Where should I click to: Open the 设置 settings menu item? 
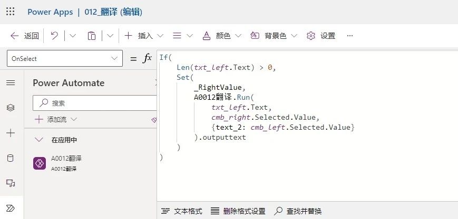point(321,36)
